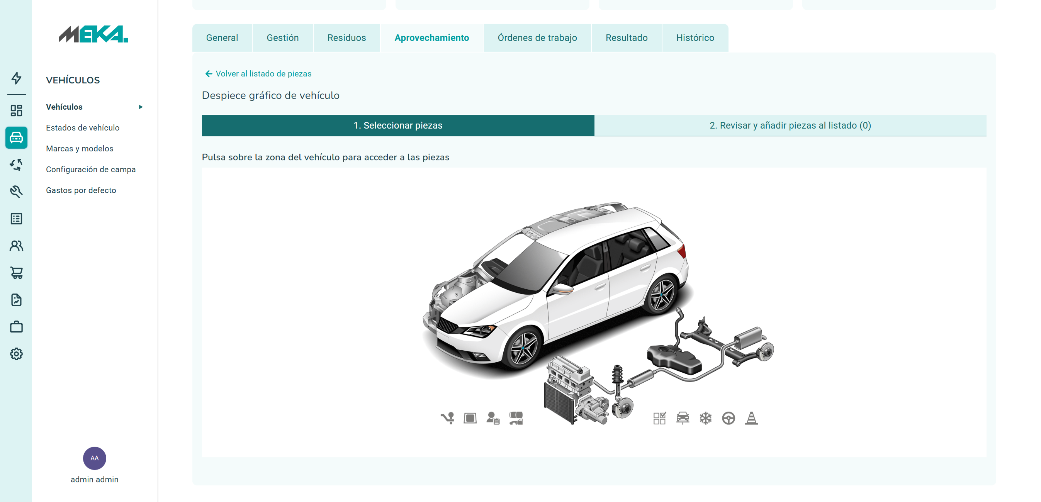The height and width of the screenshot is (502, 1041).
Task: Click the person with clipboard icon
Action: click(x=493, y=418)
